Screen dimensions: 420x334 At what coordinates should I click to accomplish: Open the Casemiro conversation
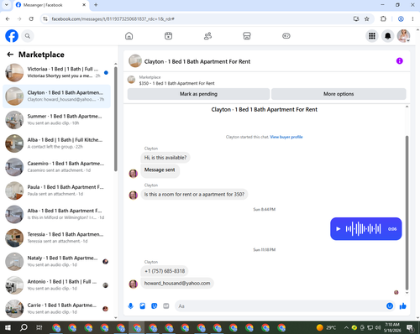coord(56,167)
